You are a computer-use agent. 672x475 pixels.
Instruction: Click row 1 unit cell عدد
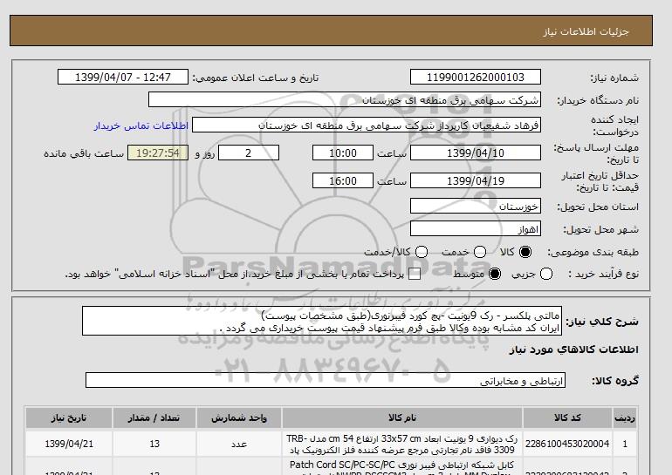pyautogui.click(x=239, y=444)
